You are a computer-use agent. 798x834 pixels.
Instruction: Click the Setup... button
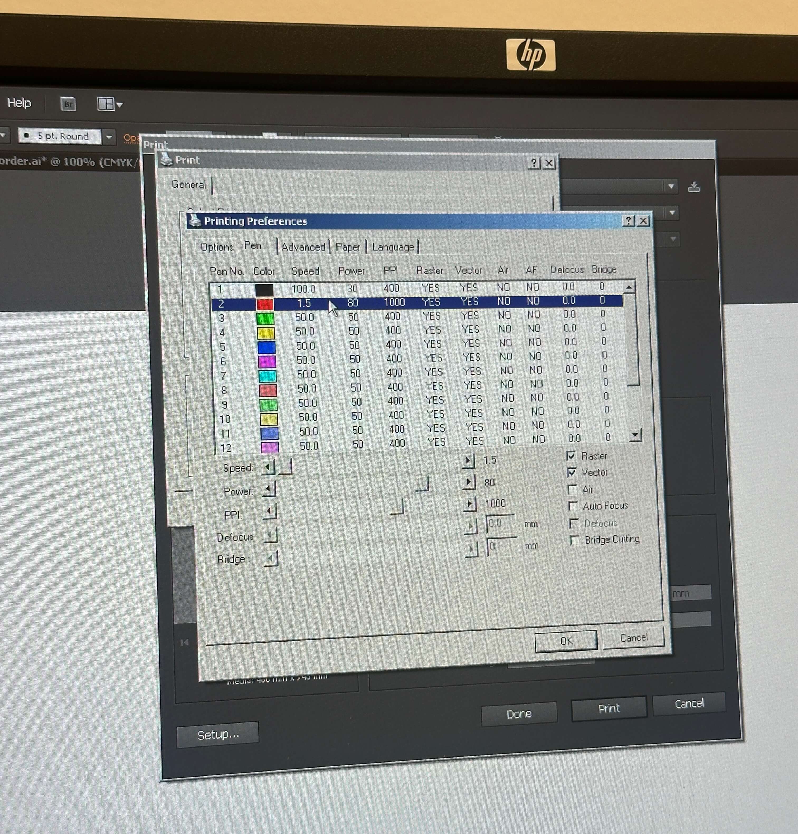[x=218, y=735]
